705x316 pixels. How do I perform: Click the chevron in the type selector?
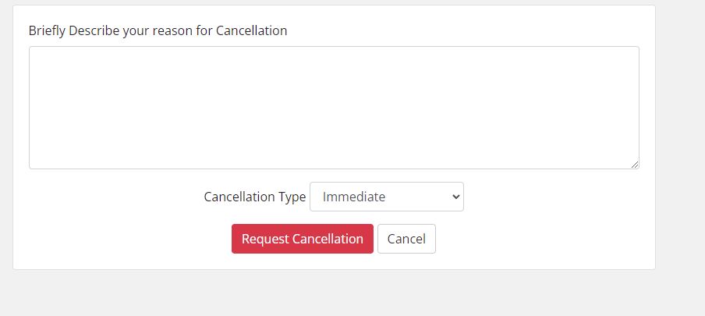click(x=456, y=197)
